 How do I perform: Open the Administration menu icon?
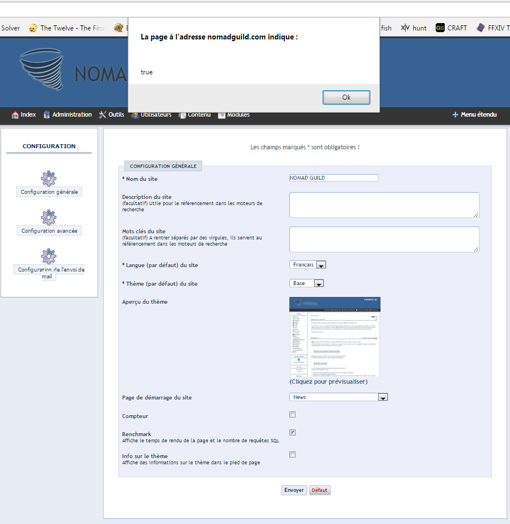[47, 115]
